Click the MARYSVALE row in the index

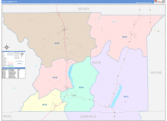(x=14, y=78)
